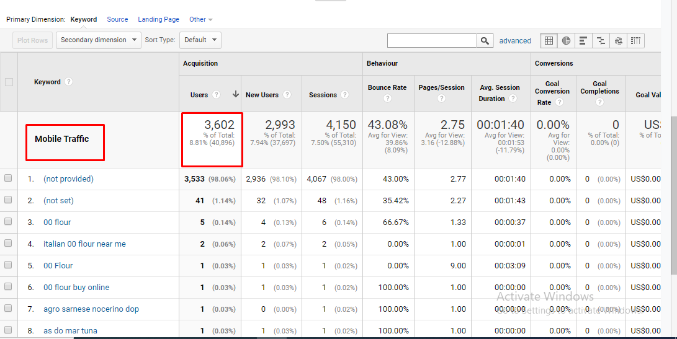Expand the Other primary dimension menu
The image size is (677, 339).
201,19
